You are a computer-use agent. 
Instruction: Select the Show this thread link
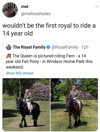tap(20, 73)
